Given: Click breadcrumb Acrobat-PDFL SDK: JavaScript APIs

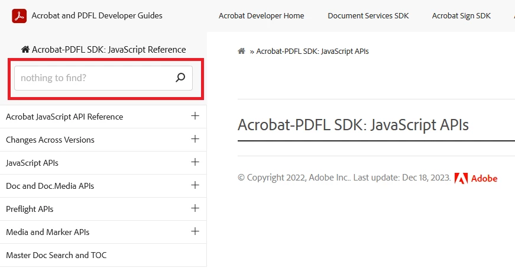Looking at the screenshot, I should point(312,51).
